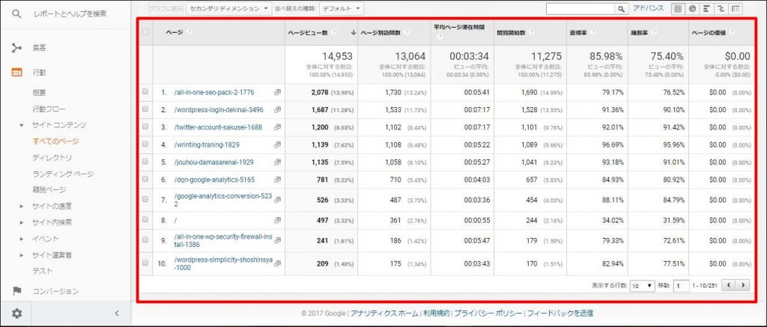Screen dimensions: 767x327
Task: Focus the レポートとヘルプを検索 search box
Action: click(x=70, y=14)
